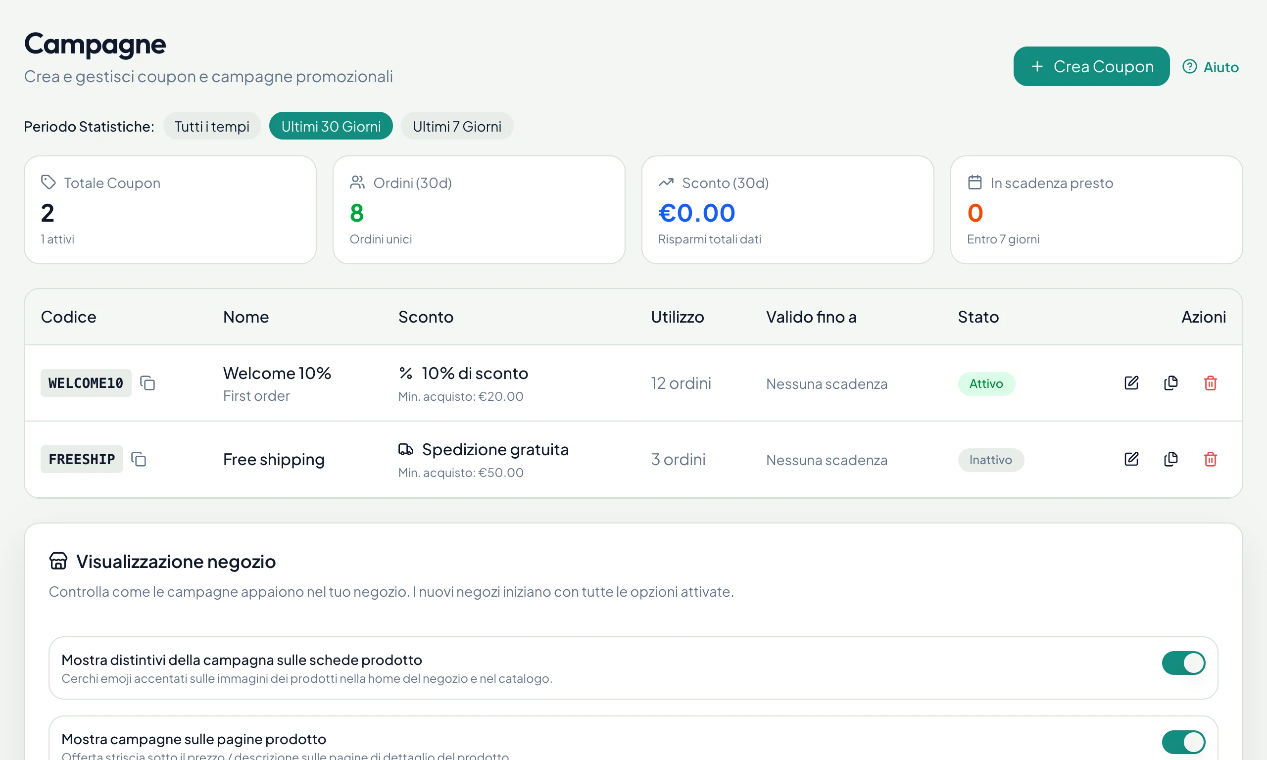Open the Totale Coupon stat card
This screenshot has width=1267, height=760.
point(170,210)
